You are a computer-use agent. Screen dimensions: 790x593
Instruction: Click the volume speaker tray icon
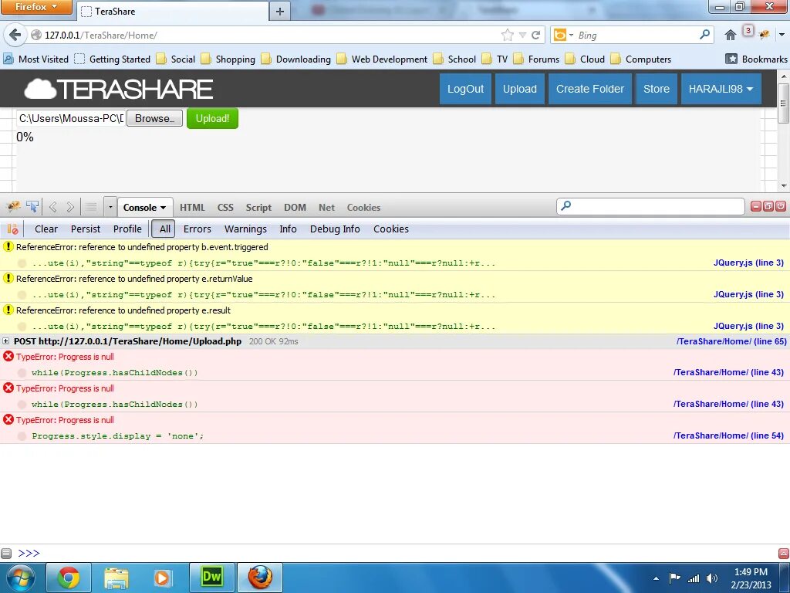[x=711, y=578]
